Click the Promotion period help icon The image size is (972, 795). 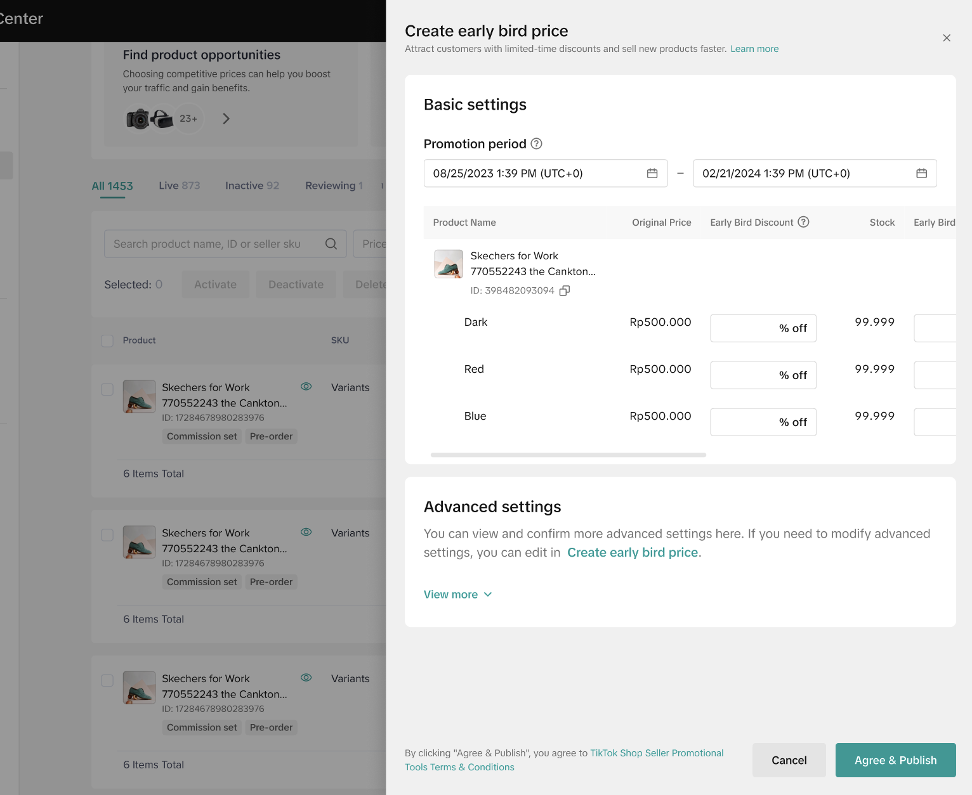(x=536, y=144)
